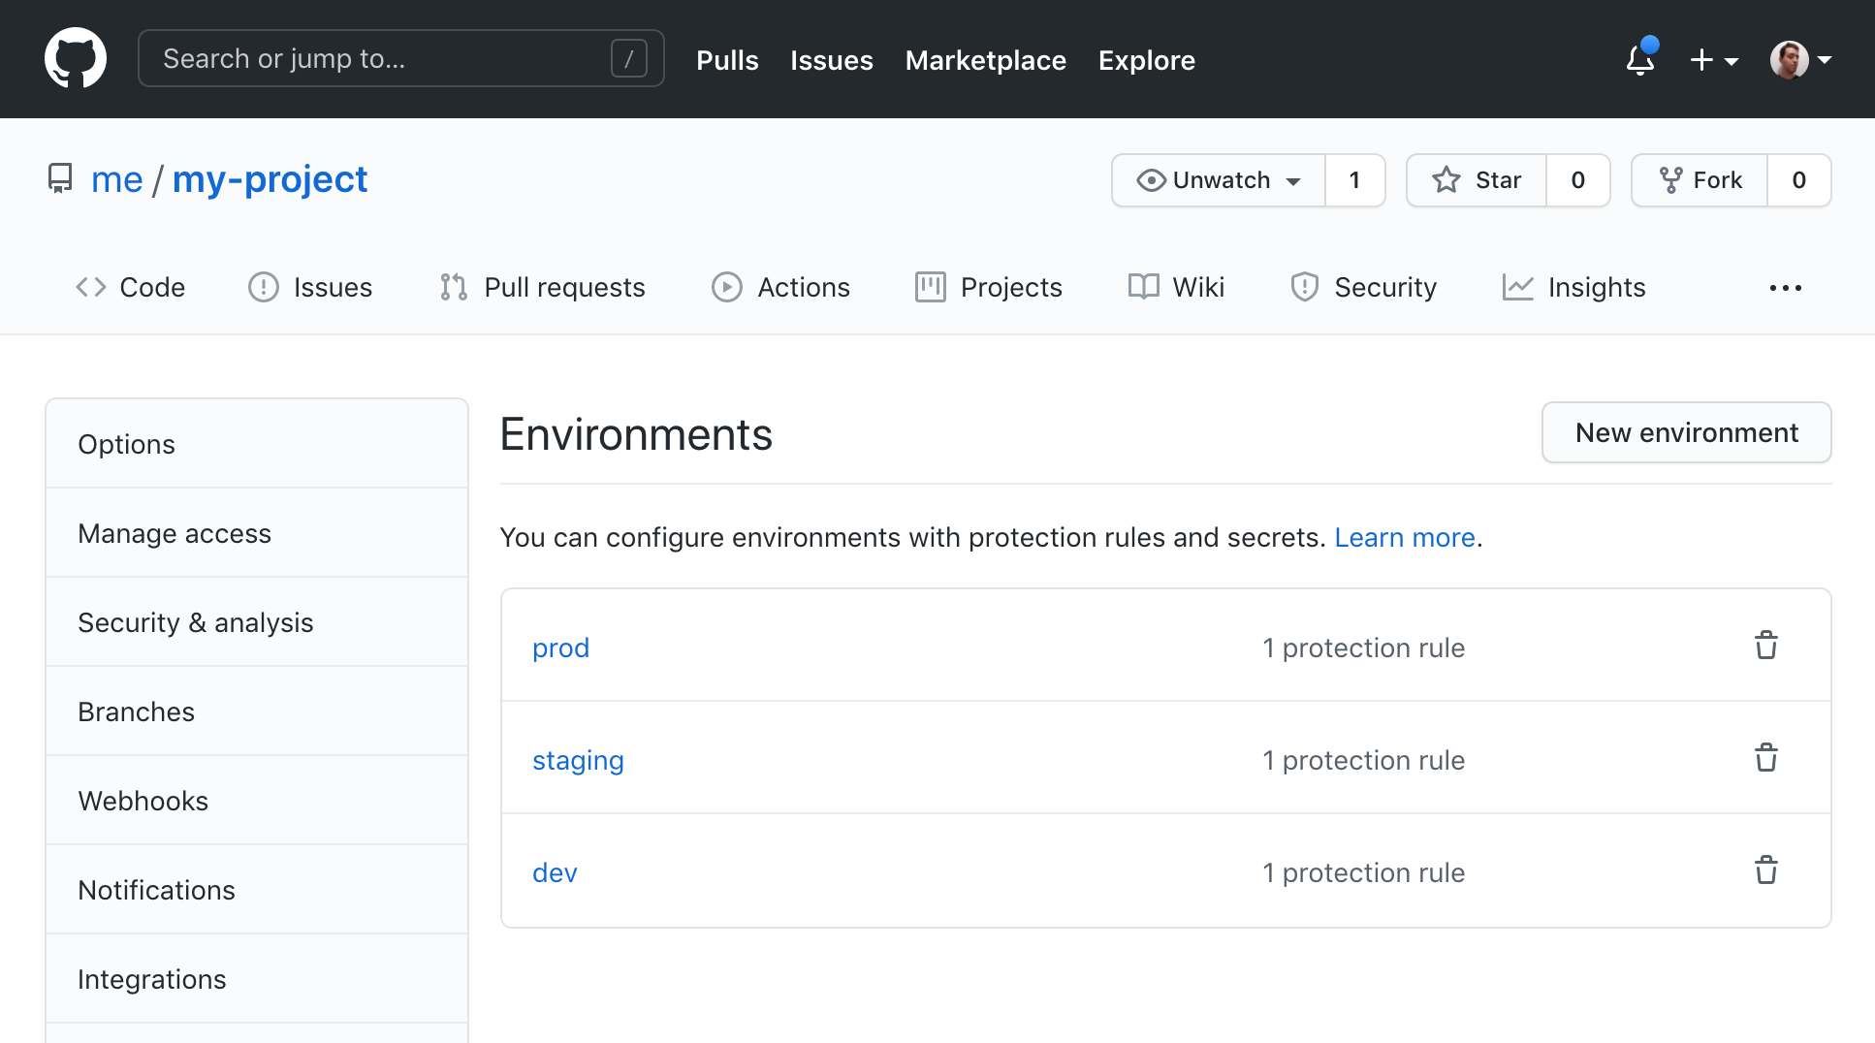Star the repository
This screenshot has width=1875, height=1043.
[1476, 180]
